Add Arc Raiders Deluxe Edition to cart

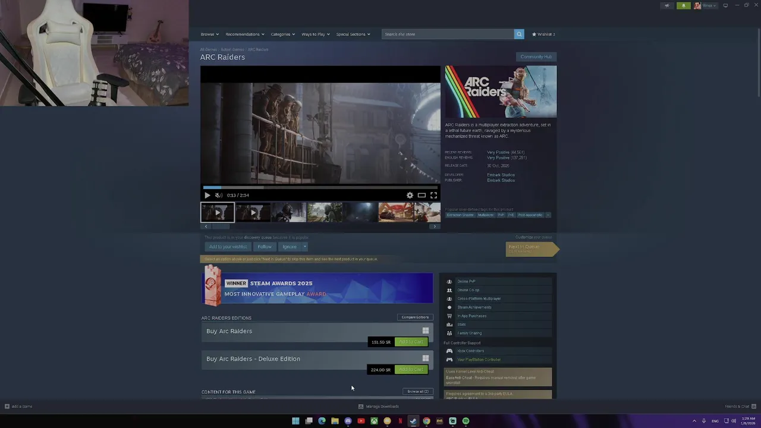pyautogui.click(x=411, y=370)
